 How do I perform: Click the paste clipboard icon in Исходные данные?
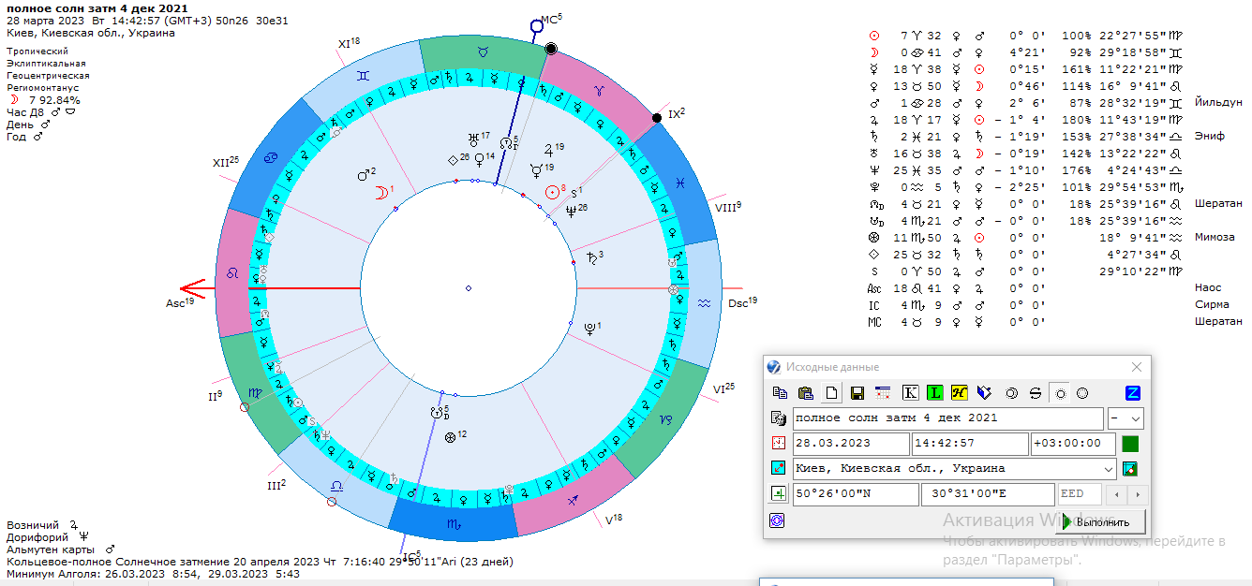pos(805,392)
